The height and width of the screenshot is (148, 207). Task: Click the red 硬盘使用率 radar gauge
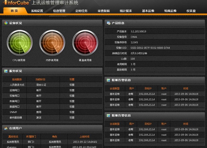[x=85, y=43]
